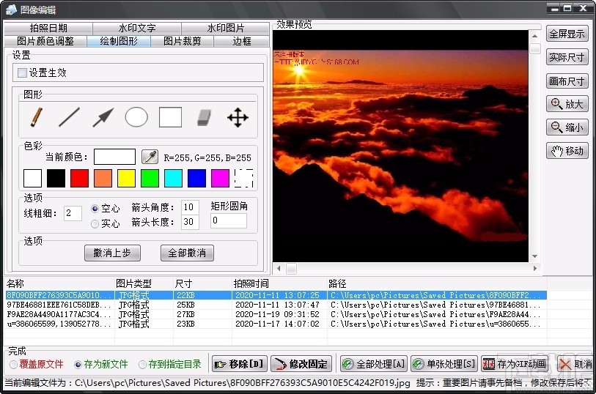Click the dashed custom color swatch
This screenshot has height=394, width=596.
coord(243,178)
